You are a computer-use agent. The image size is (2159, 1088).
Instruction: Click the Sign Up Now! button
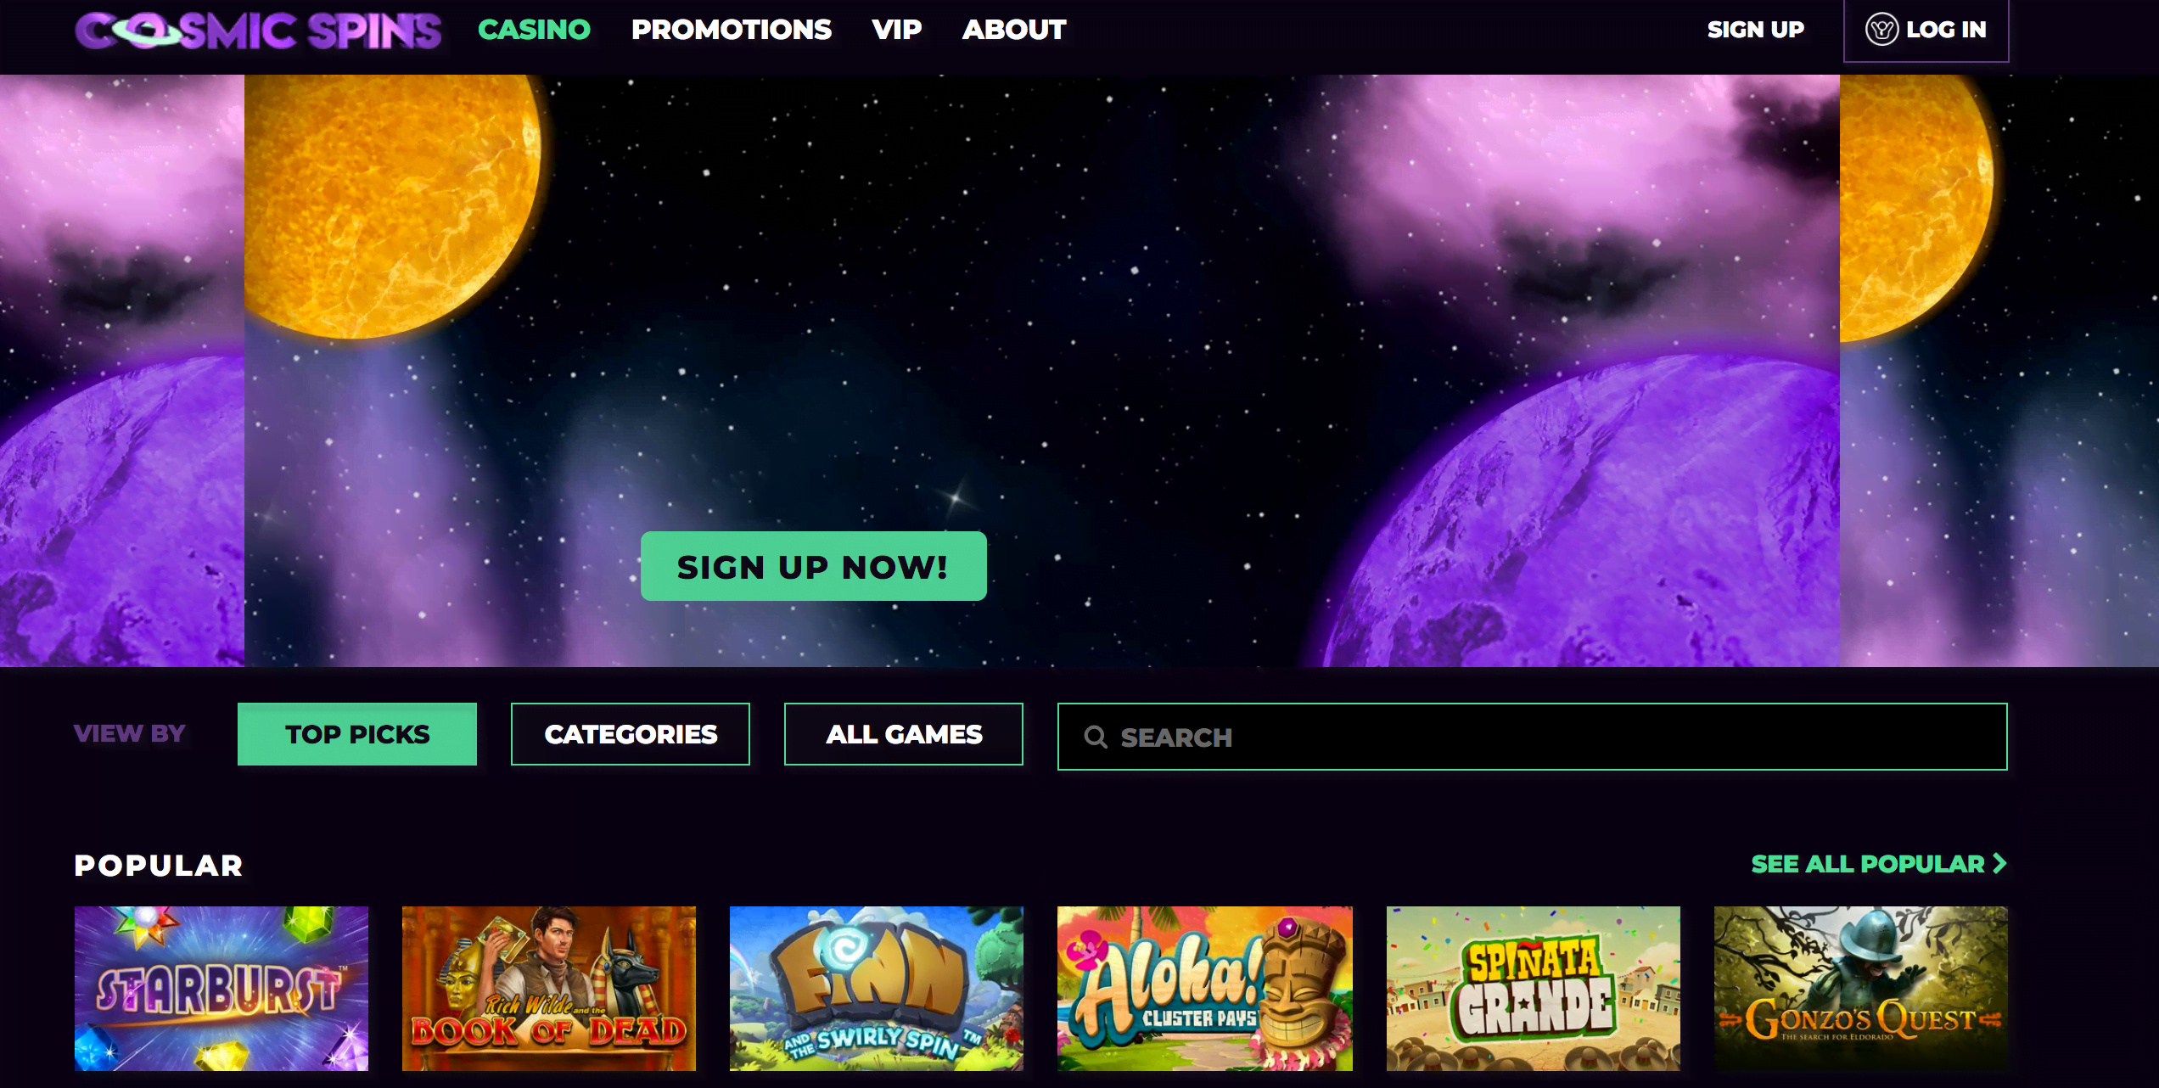[814, 566]
